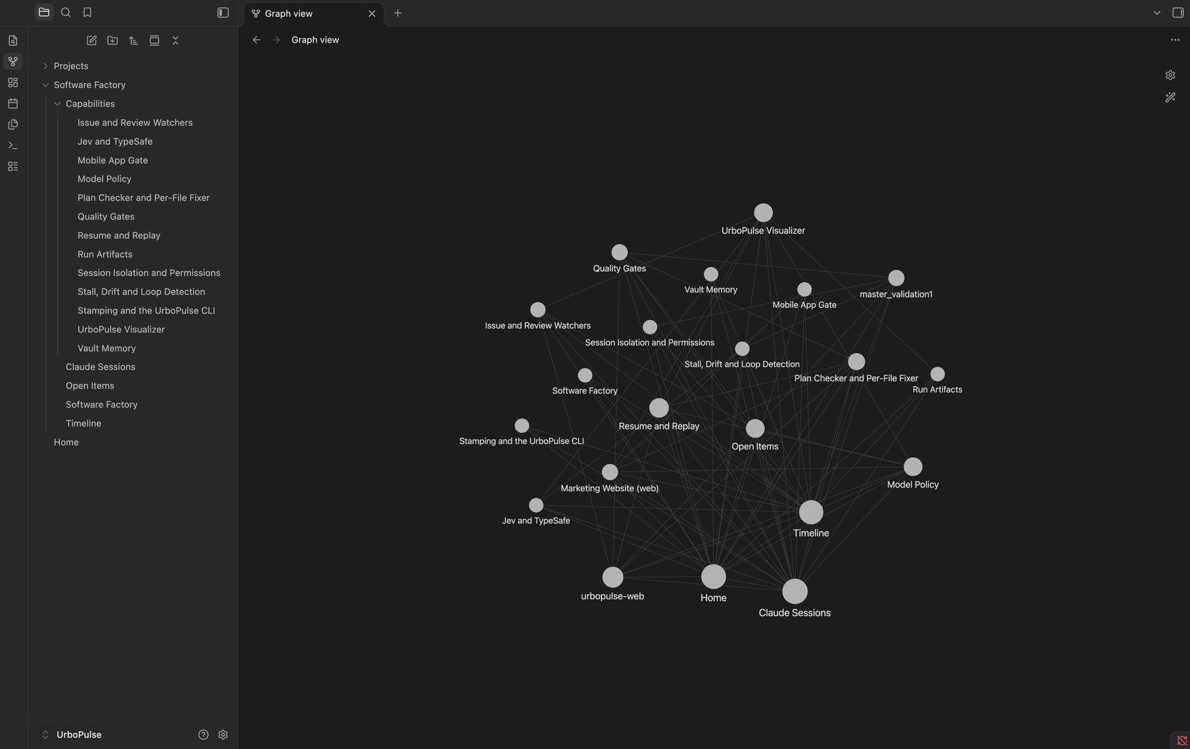Click the urbopulse-web graph node
This screenshot has height=749, width=1190.
pos(612,577)
